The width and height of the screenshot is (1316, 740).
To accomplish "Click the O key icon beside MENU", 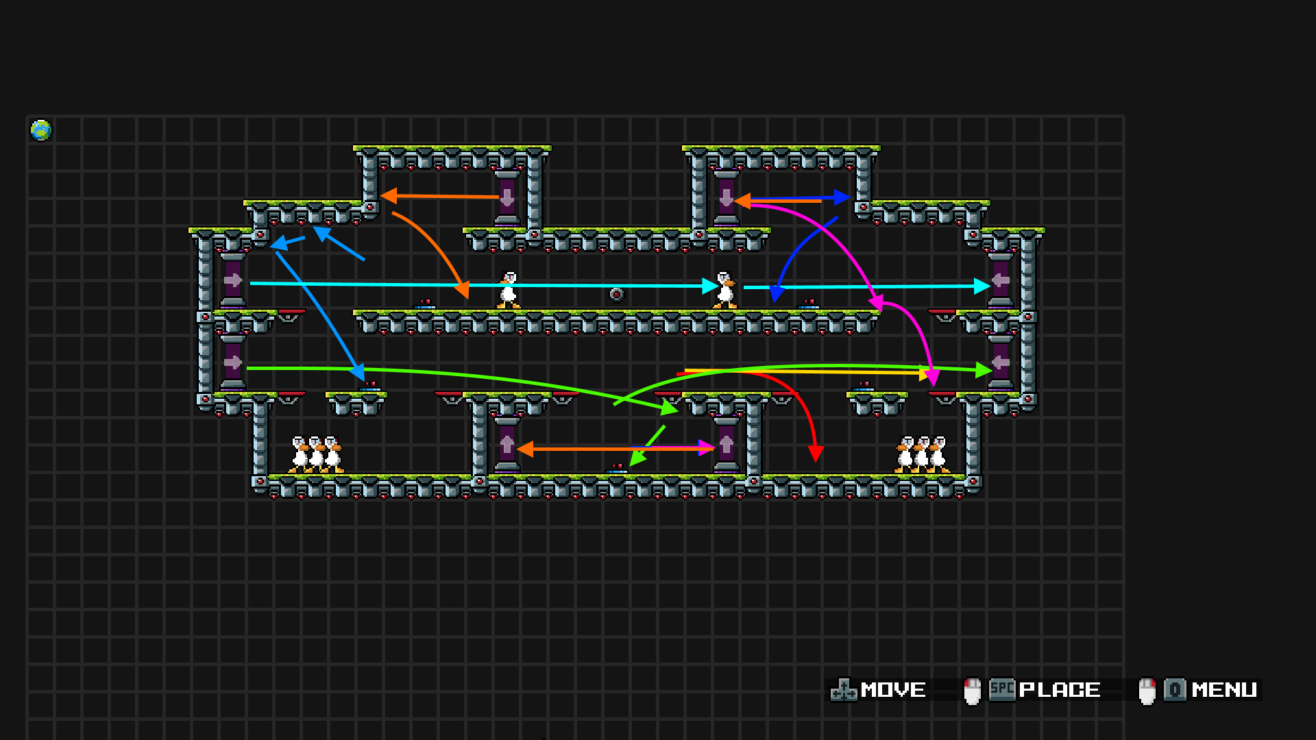I will pyautogui.click(x=1175, y=689).
